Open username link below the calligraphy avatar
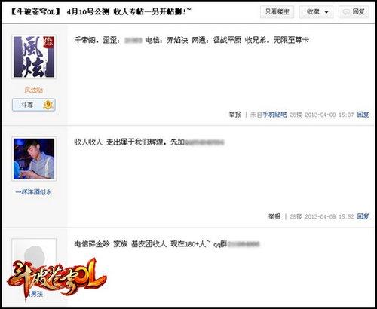 pyautogui.click(x=34, y=90)
